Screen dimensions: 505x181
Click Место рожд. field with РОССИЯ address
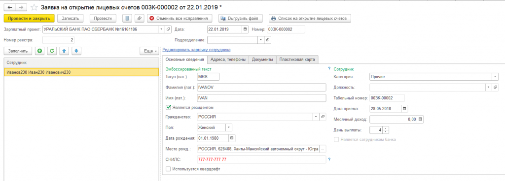pos(258,149)
